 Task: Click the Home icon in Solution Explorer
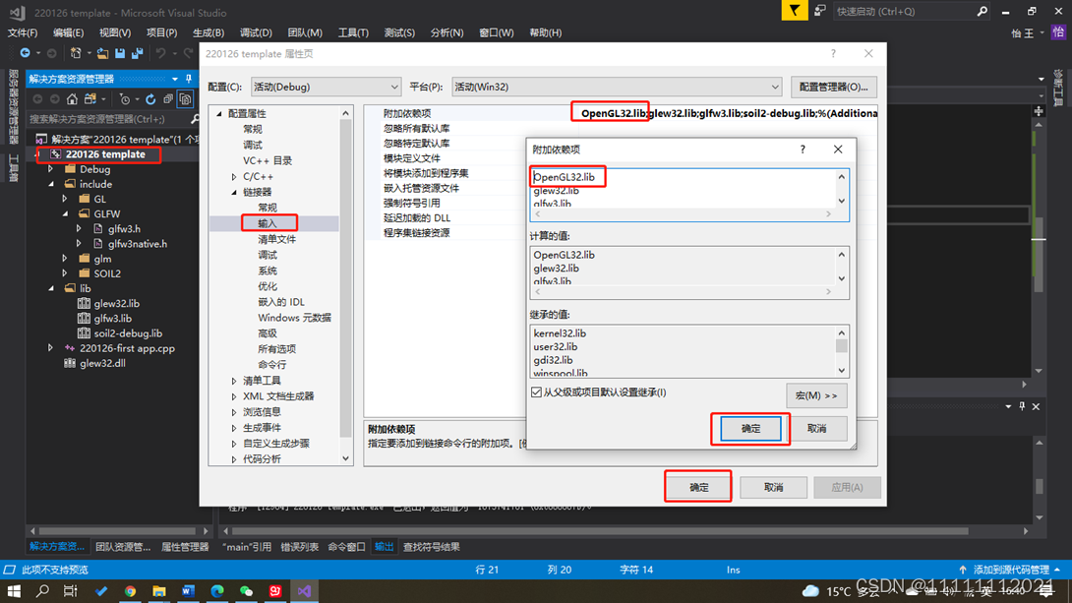click(72, 99)
